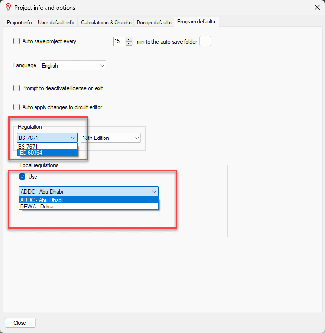Open the Language dropdown
Image resolution: width=325 pixels, height=333 pixels.
click(73, 66)
